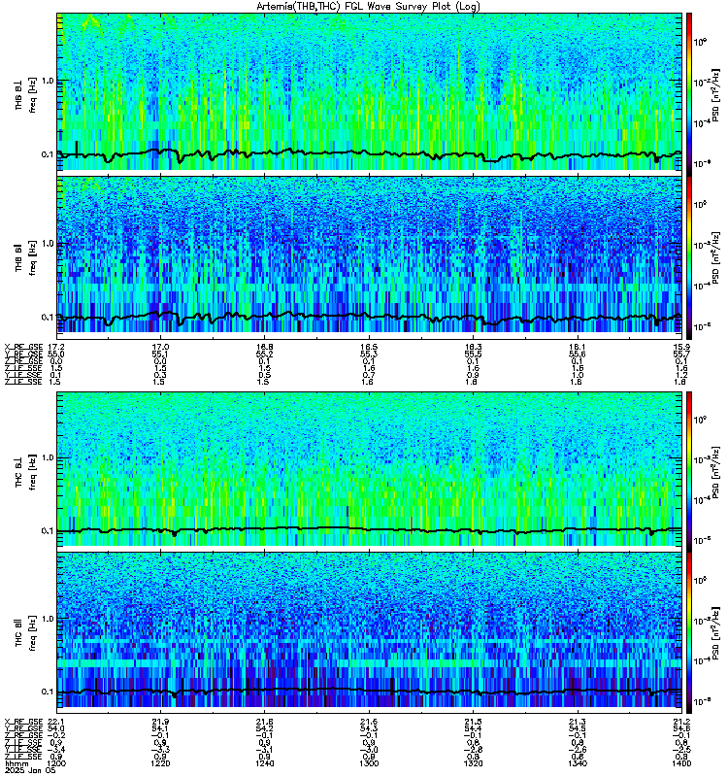
Task: Click the 1240 time label
Action: point(264,763)
